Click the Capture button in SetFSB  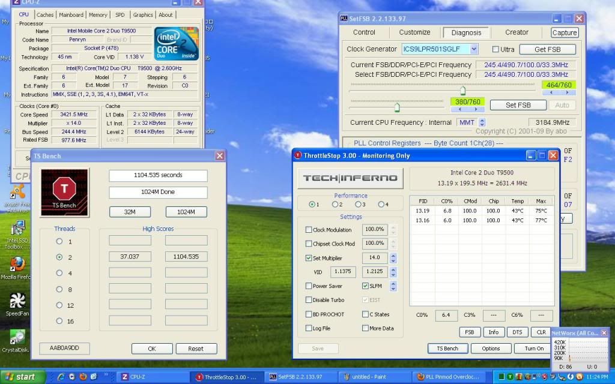coord(565,33)
